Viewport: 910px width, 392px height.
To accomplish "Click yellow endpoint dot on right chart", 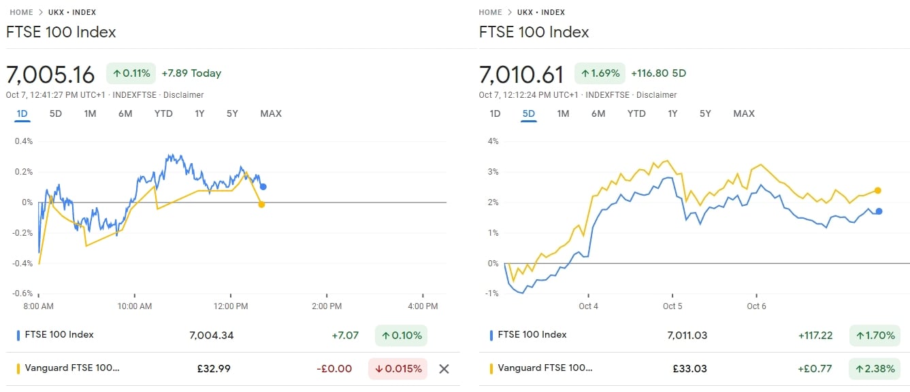I will (x=878, y=190).
